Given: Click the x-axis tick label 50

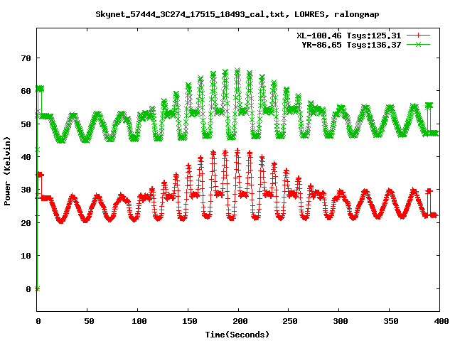Looking at the screenshot, I should (89, 321).
